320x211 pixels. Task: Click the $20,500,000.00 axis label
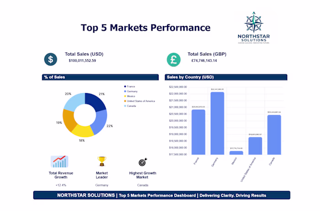[x=178, y=114]
